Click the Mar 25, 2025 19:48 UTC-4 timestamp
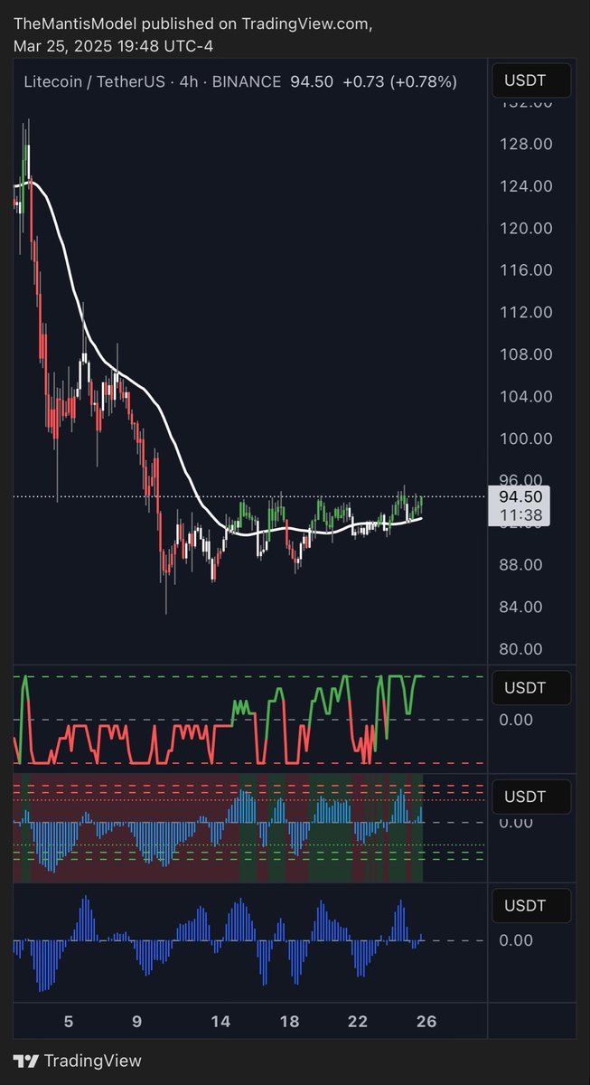Viewport: 590px width, 1085px height. coord(114,45)
